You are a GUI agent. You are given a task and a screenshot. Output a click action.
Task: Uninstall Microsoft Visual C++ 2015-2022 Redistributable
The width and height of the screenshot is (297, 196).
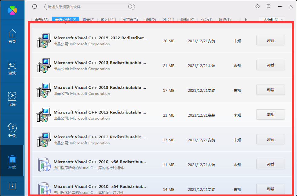(270, 40)
